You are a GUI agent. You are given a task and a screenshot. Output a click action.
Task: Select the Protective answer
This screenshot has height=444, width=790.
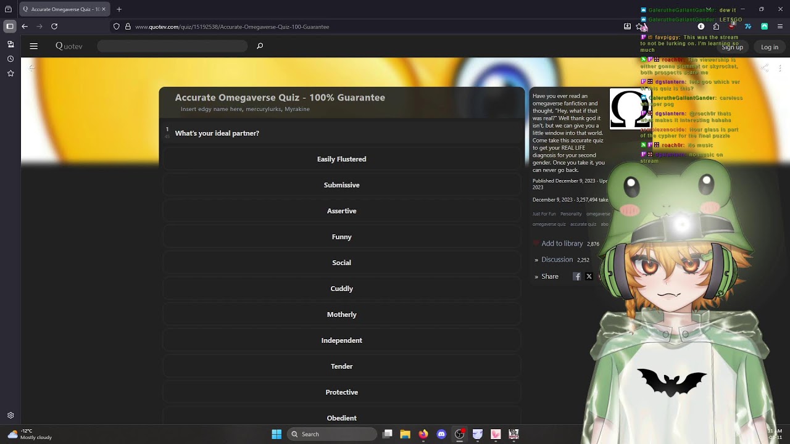coord(342,392)
